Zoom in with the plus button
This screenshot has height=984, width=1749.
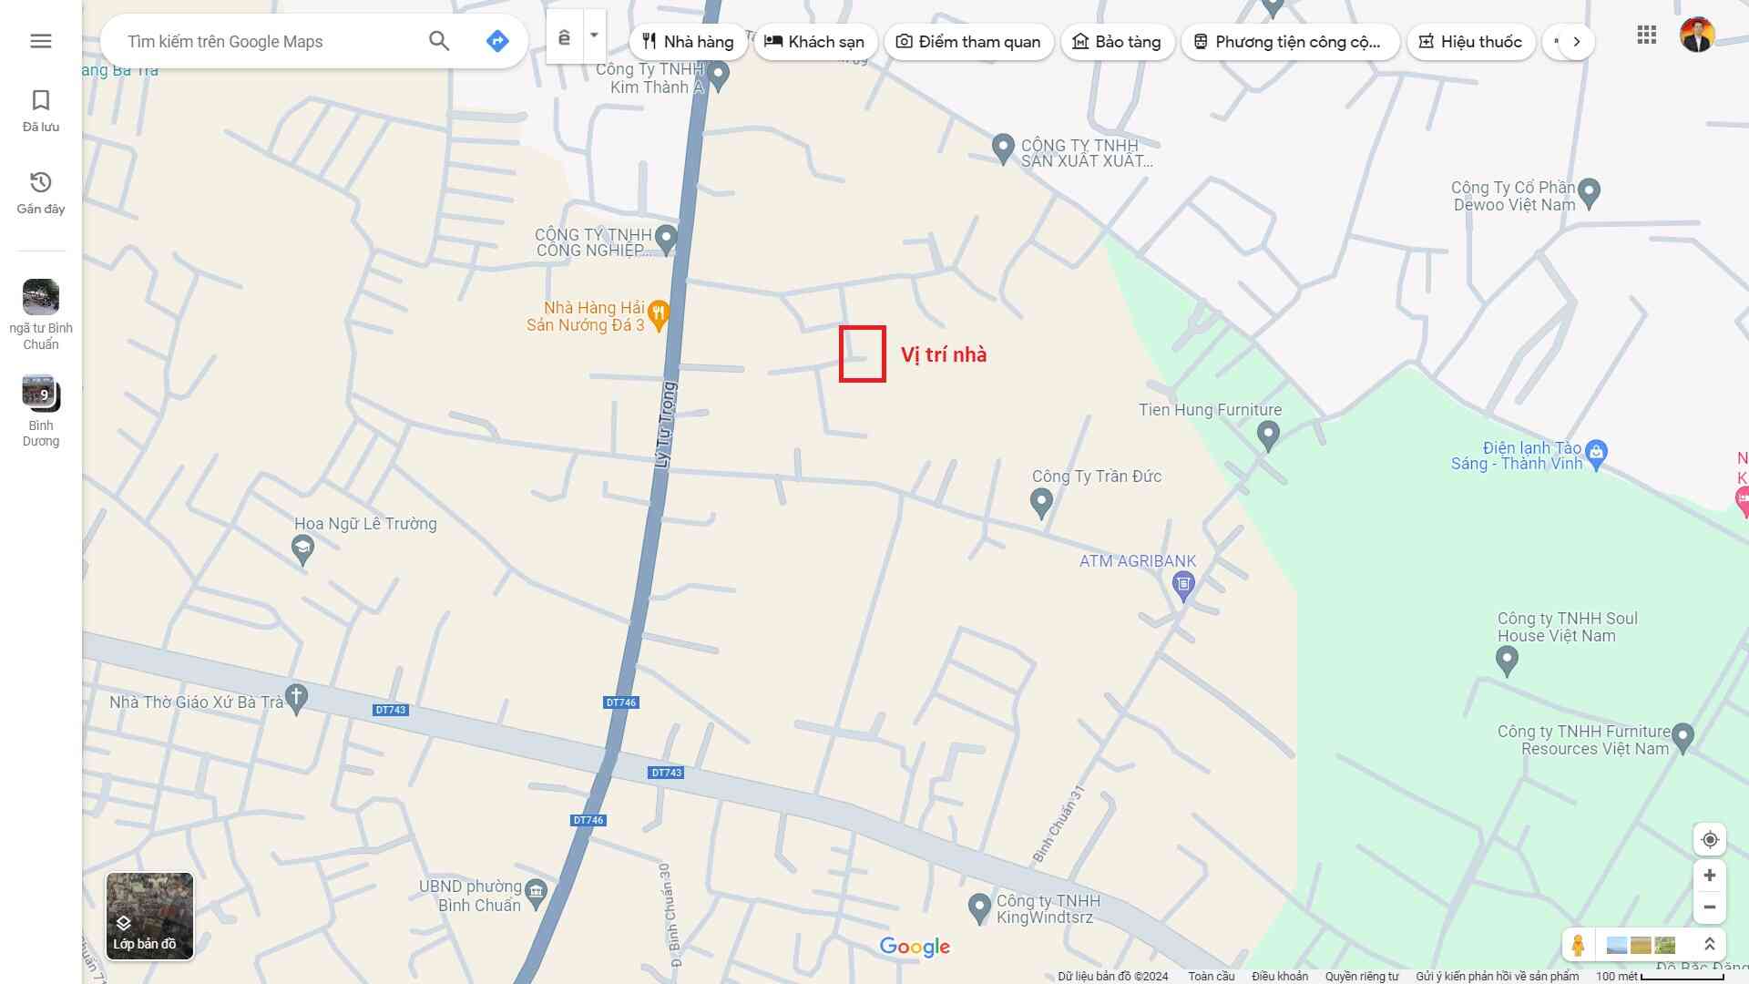coord(1710,876)
